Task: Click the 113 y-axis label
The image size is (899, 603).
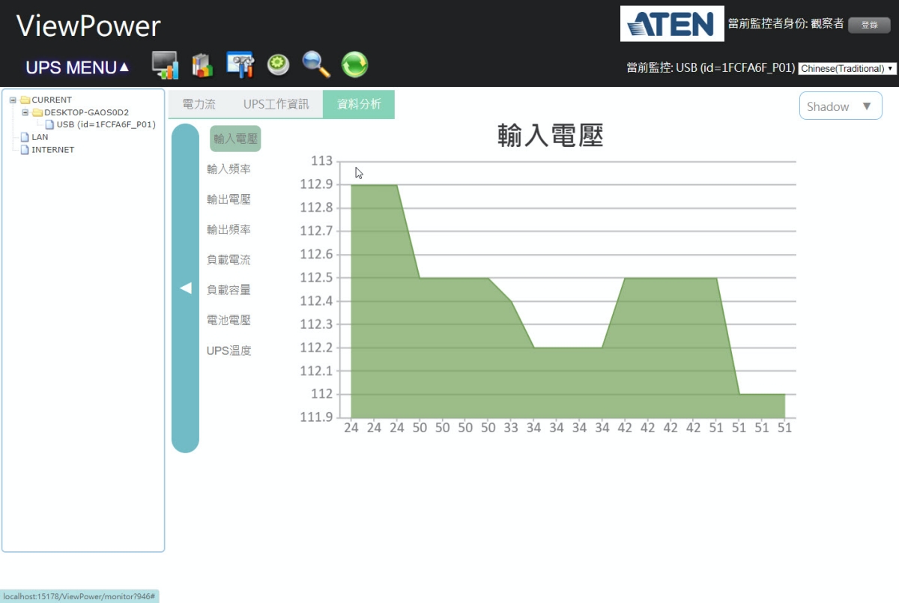Action: tap(321, 161)
